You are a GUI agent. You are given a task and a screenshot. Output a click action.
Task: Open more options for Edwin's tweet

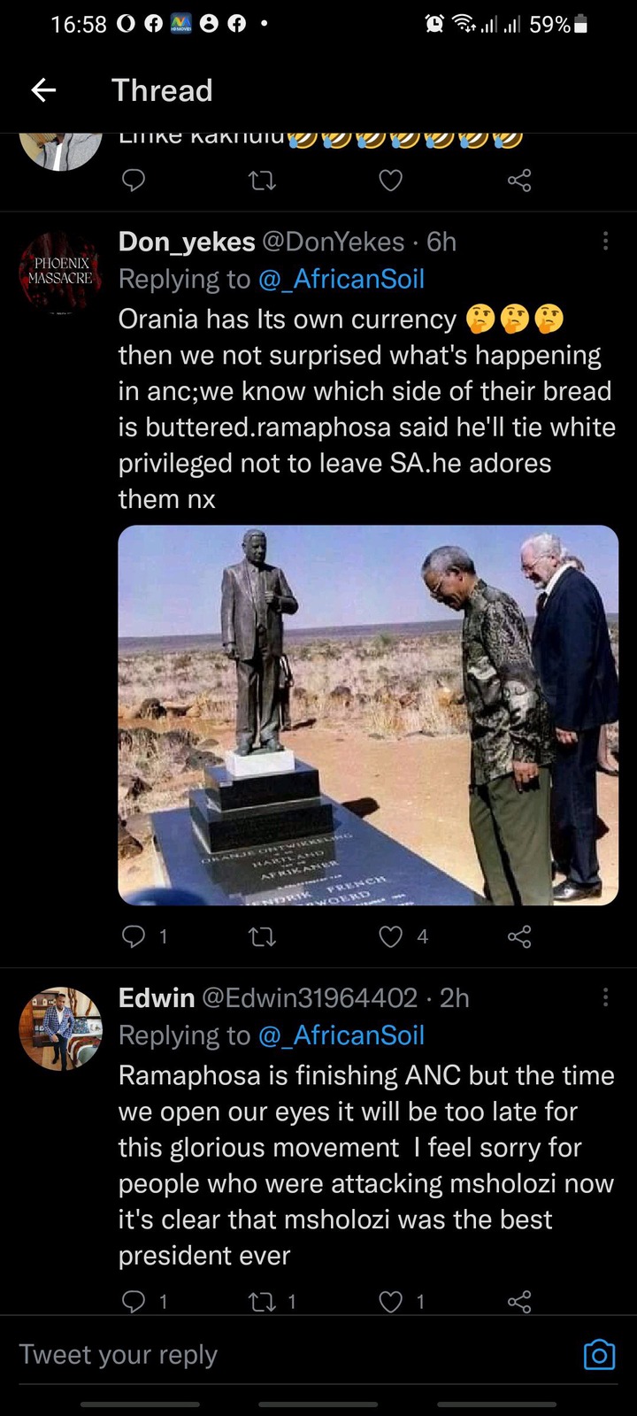point(605,997)
